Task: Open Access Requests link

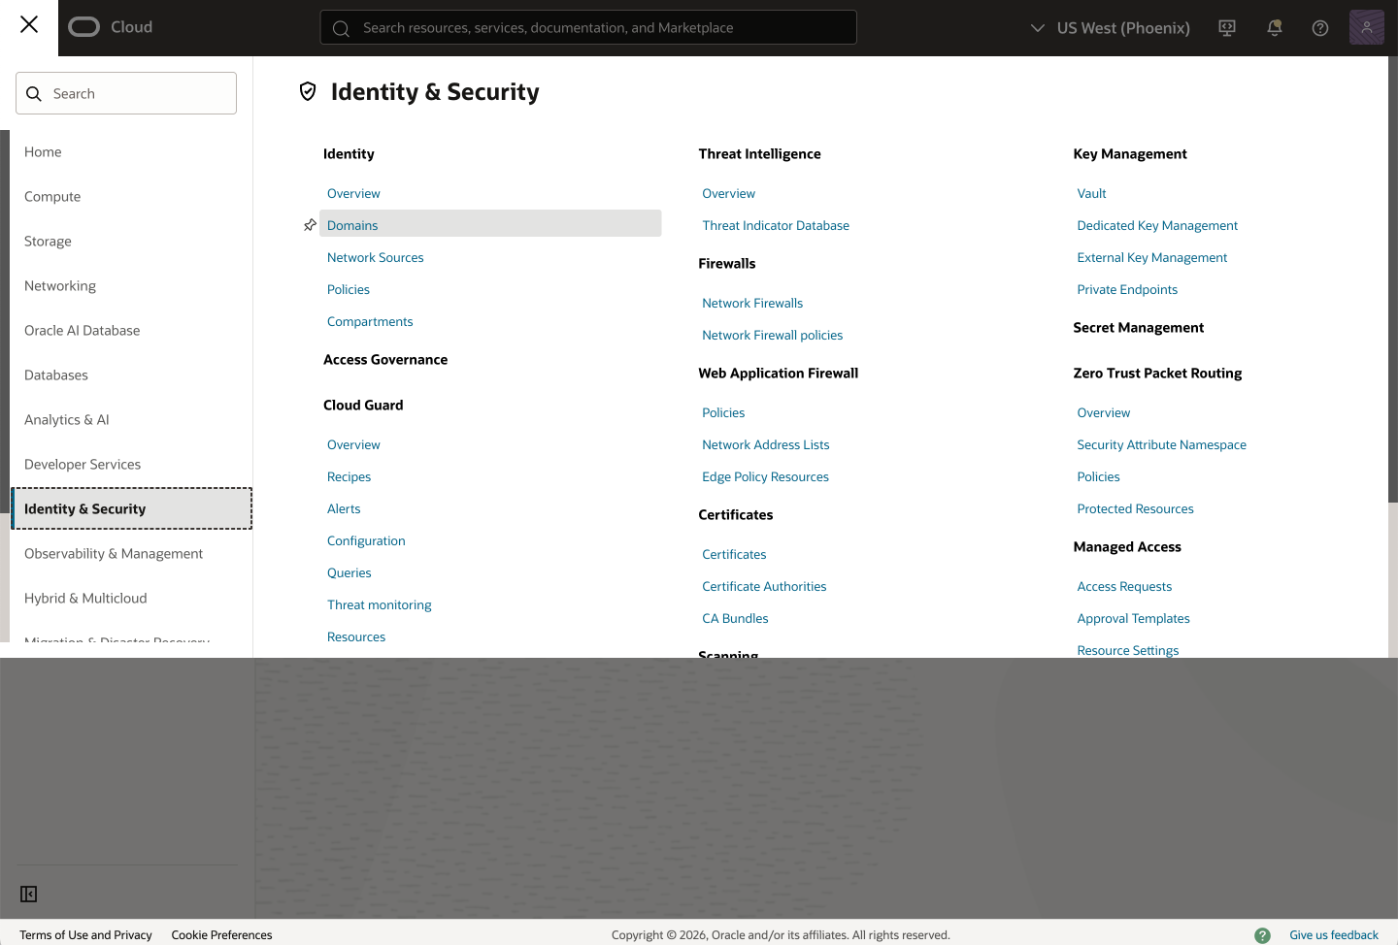Action: click(1124, 587)
